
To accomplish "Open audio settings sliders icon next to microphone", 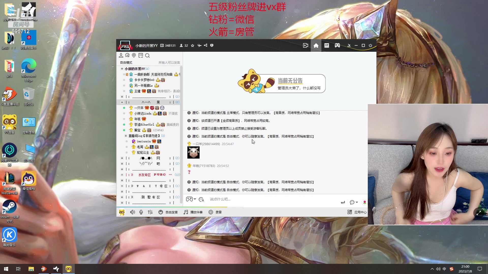I will (x=150, y=212).
